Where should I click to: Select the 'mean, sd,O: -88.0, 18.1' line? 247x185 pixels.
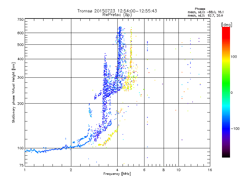point(206,12)
